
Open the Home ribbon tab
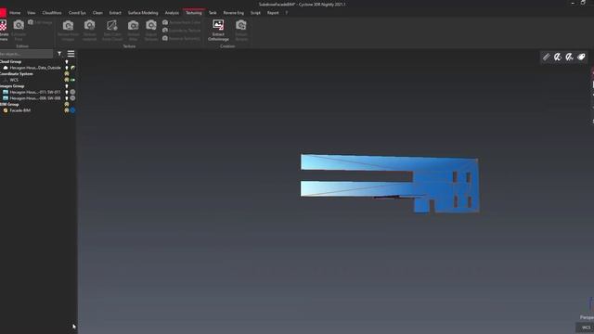point(15,12)
